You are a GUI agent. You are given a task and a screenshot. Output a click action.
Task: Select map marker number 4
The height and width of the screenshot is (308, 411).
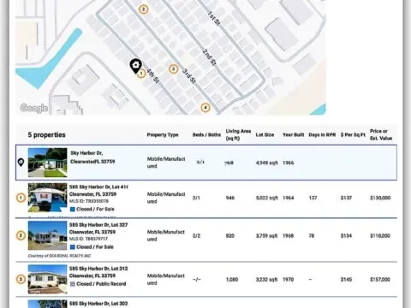pos(205,108)
